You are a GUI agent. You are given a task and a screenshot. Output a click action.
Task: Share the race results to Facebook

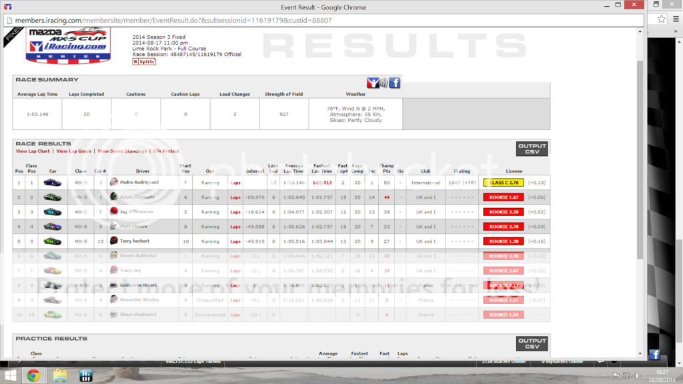tap(394, 83)
